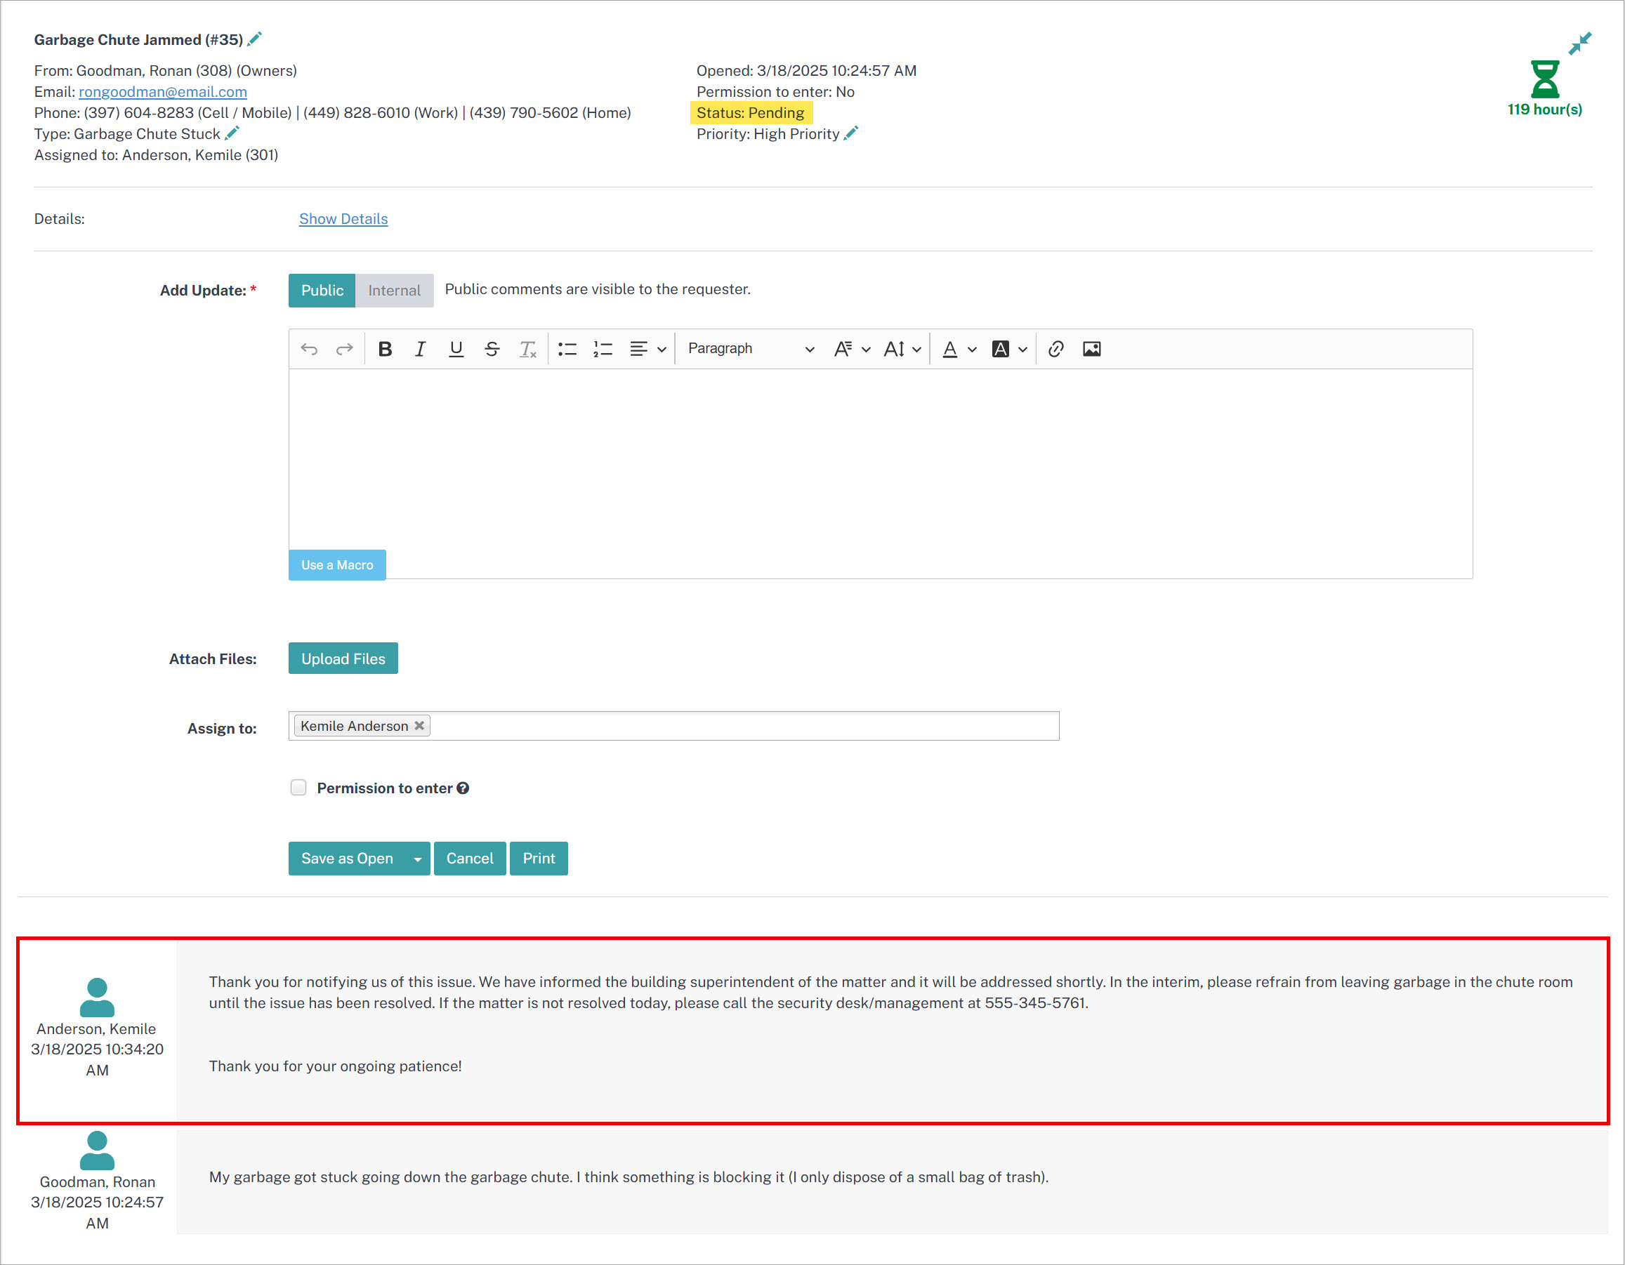The image size is (1625, 1265).
Task: Click Upload Files button
Action: 343,658
